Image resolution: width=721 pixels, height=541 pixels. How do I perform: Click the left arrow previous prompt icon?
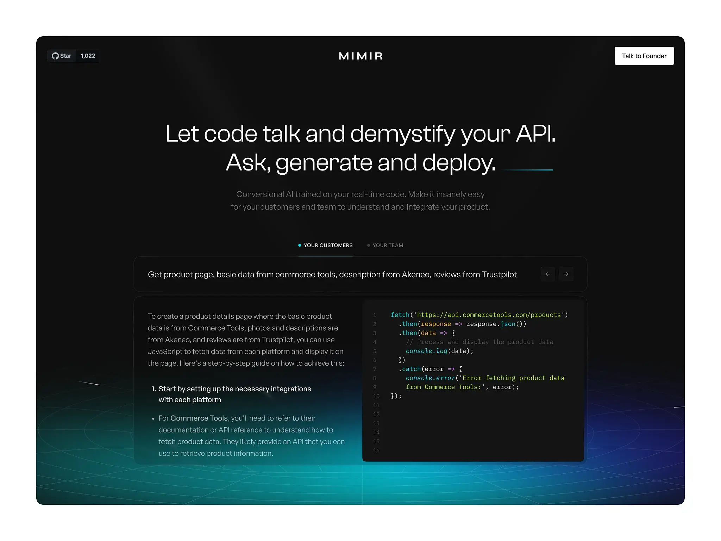click(x=548, y=274)
